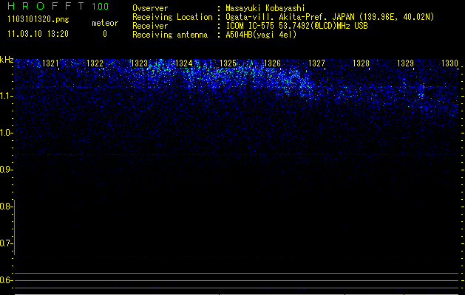Select the ICOM IC-575 receiver text
Viewport: 465px width, 295px height.
[x=296, y=26]
